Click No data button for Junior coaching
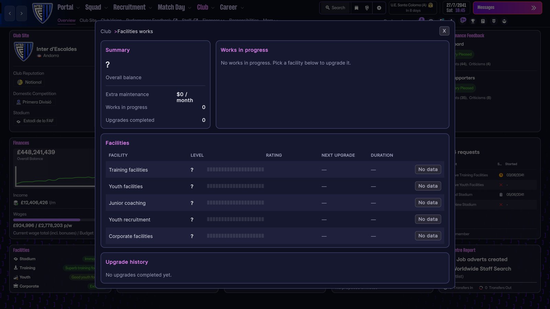 (x=428, y=203)
